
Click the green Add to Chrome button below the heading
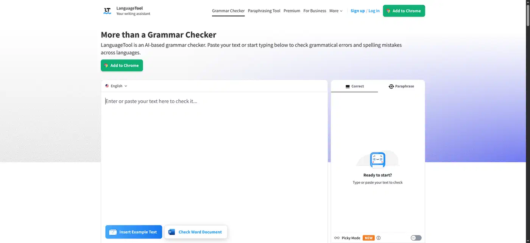(122, 65)
